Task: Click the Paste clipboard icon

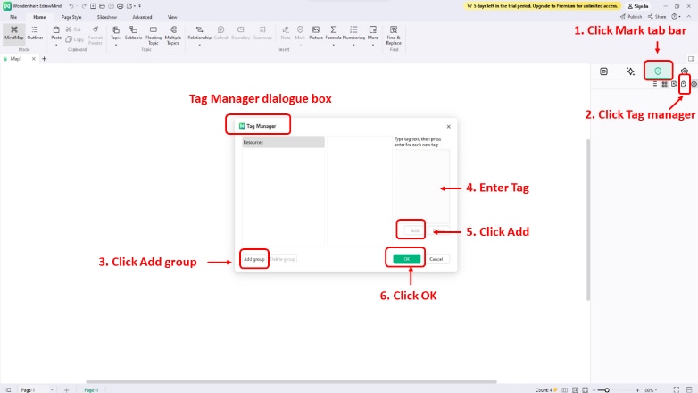Action: [x=56, y=29]
